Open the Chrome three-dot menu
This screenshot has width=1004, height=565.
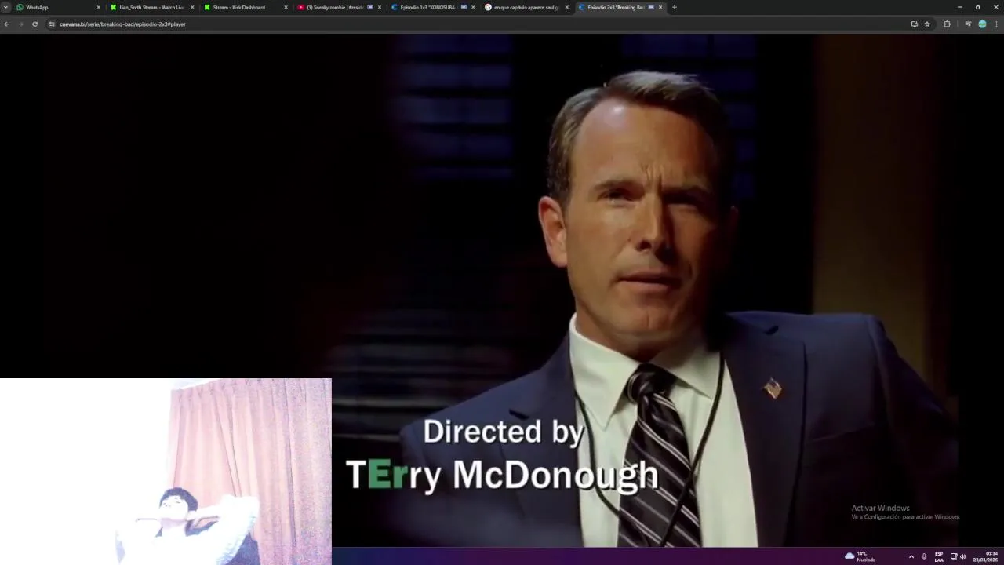point(997,24)
